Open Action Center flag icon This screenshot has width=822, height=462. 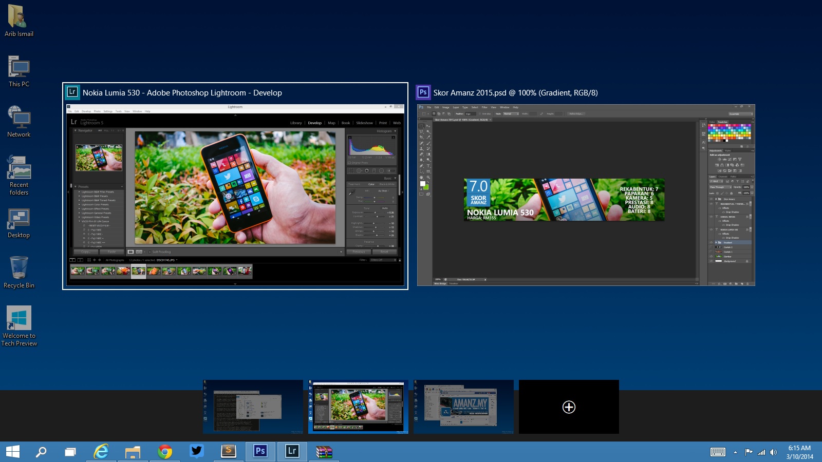click(749, 452)
